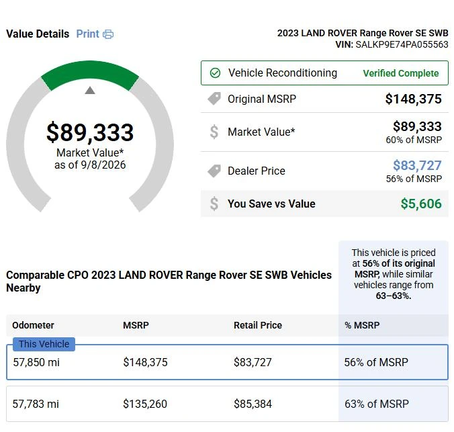Click the price tag icon next to Original MSRP
The height and width of the screenshot is (432, 454).
(214, 99)
